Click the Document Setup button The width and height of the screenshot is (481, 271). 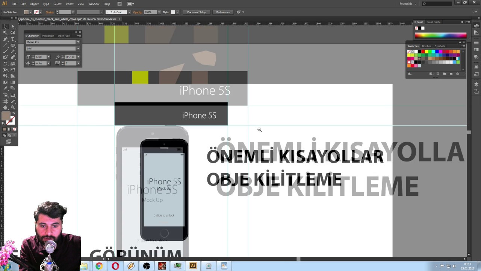[196, 12]
